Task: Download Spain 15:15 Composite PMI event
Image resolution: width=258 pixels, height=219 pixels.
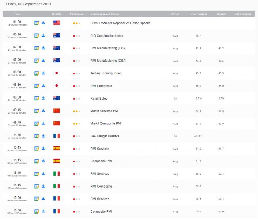Action: pos(43,161)
